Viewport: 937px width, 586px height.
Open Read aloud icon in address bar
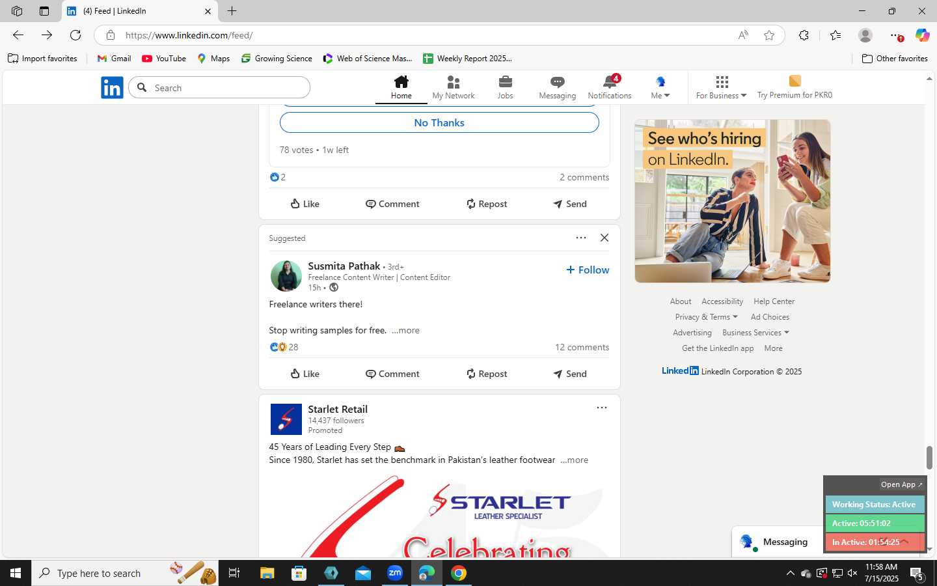pos(743,35)
